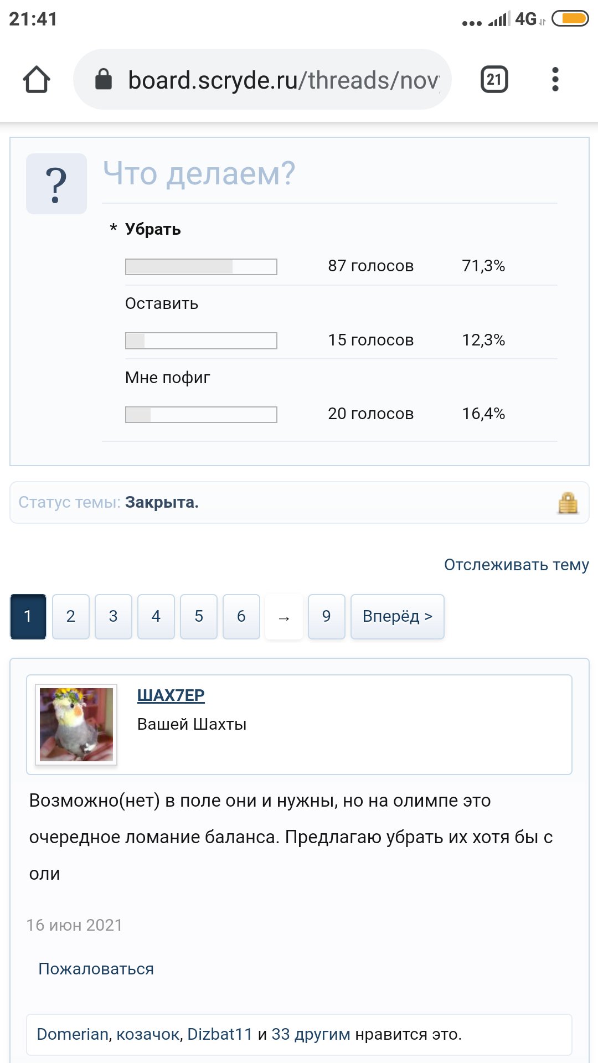This screenshot has height=1063, width=598.
Task: Switch to page 2 of the thread
Action: pyautogui.click(x=70, y=616)
